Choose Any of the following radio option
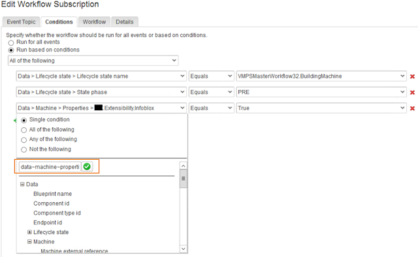Image resolution: width=418 pixels, height=257 pixels. pyautogui.click(x=24, y=140)
